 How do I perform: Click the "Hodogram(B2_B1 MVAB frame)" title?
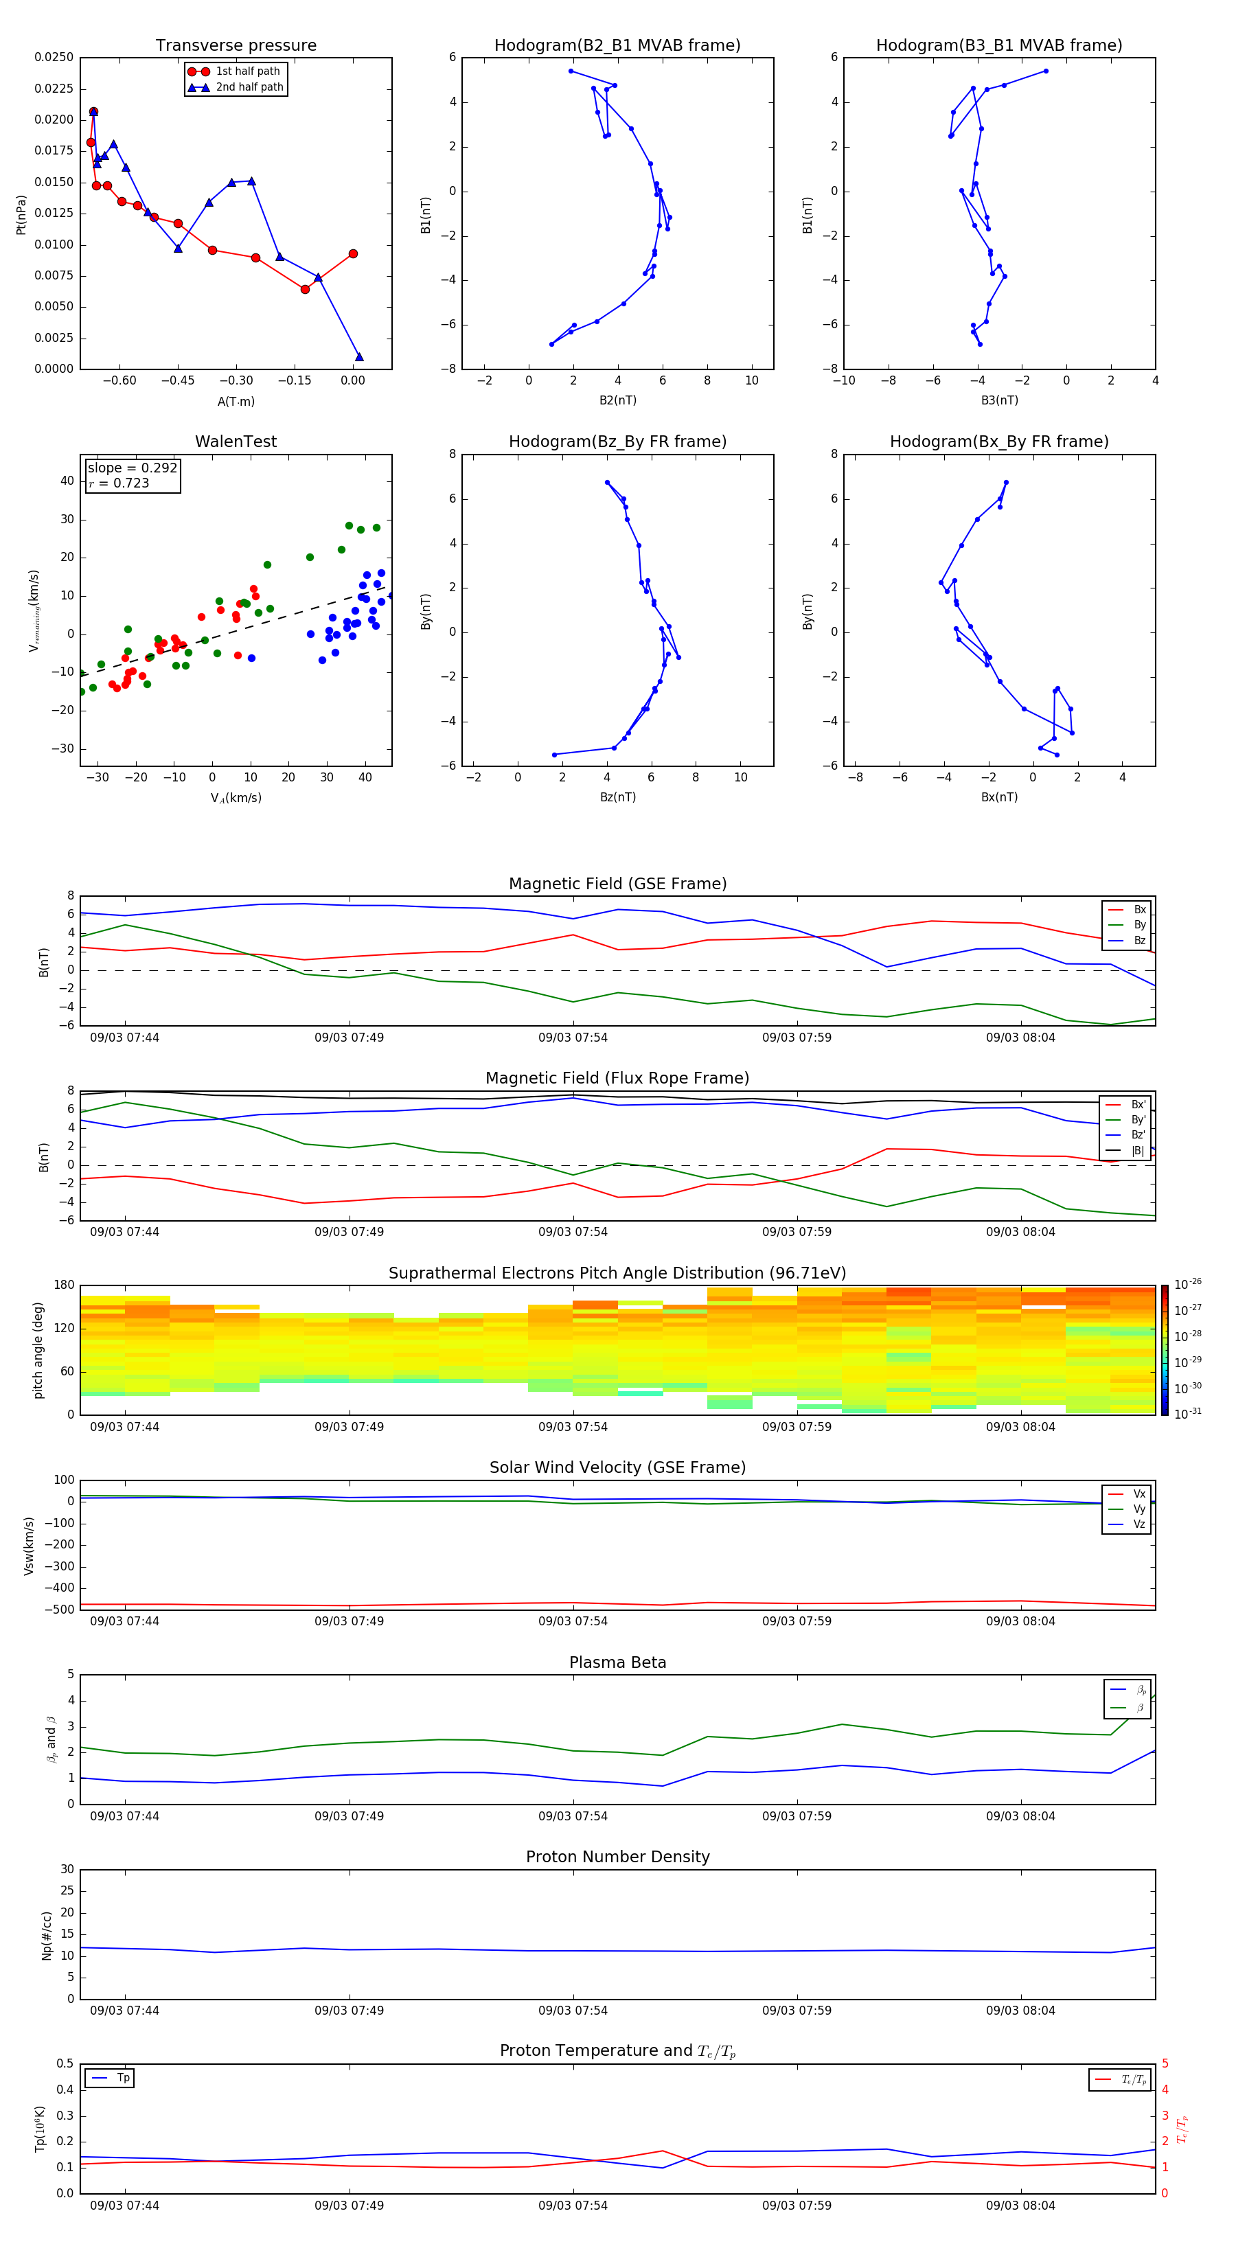coord(617,46)
